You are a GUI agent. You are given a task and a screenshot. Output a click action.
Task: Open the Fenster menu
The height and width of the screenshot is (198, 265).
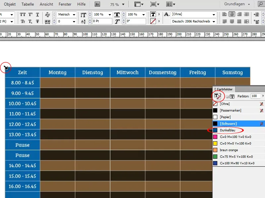click(x=65, y=4)
